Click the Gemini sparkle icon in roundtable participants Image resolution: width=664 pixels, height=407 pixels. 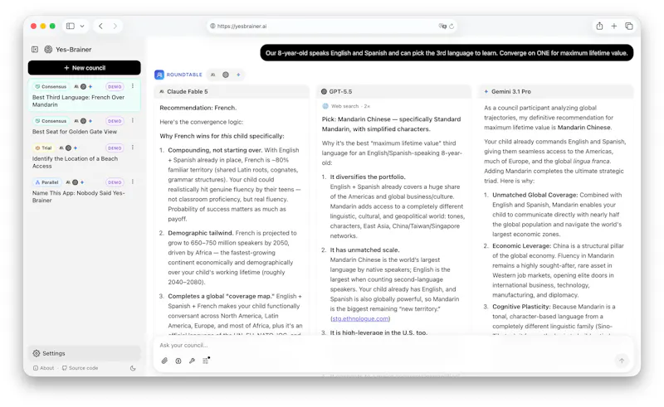tap(238, 75)
